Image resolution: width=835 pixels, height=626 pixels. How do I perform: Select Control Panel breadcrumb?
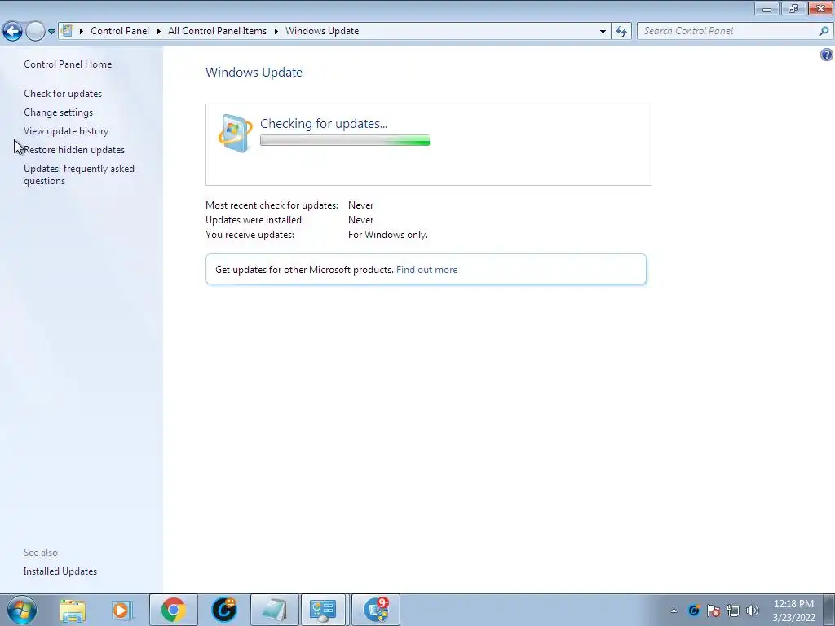[120, 31]
